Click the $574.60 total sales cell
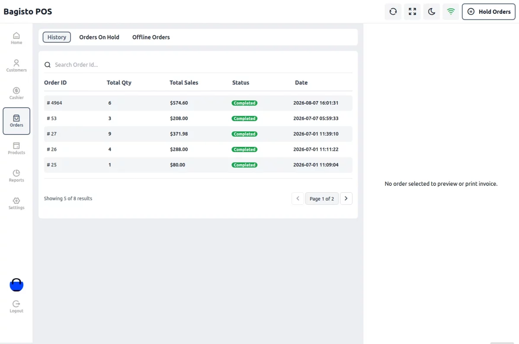The image size is (519, 344). pyautogui.click(x=179, y=103)
